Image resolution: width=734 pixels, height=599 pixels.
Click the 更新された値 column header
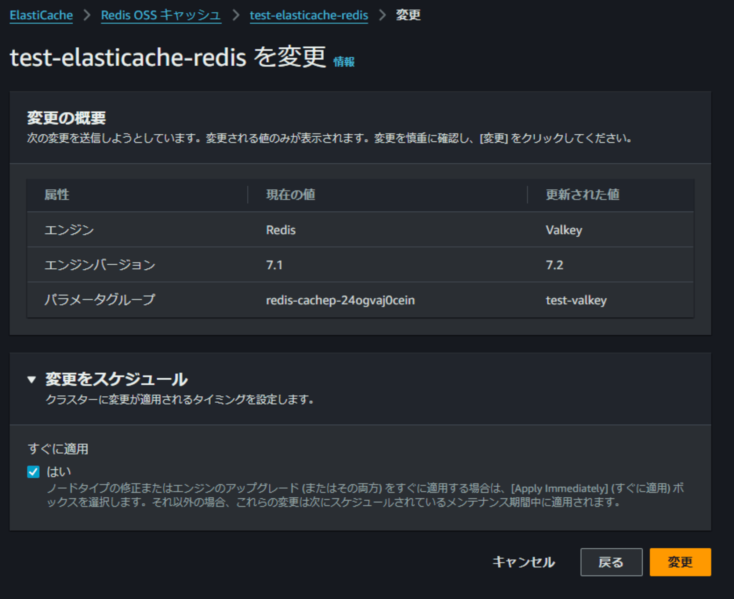pos(582,195)
